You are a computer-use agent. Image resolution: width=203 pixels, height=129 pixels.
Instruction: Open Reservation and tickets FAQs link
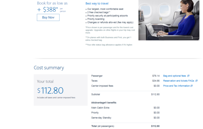click(178, 81)
